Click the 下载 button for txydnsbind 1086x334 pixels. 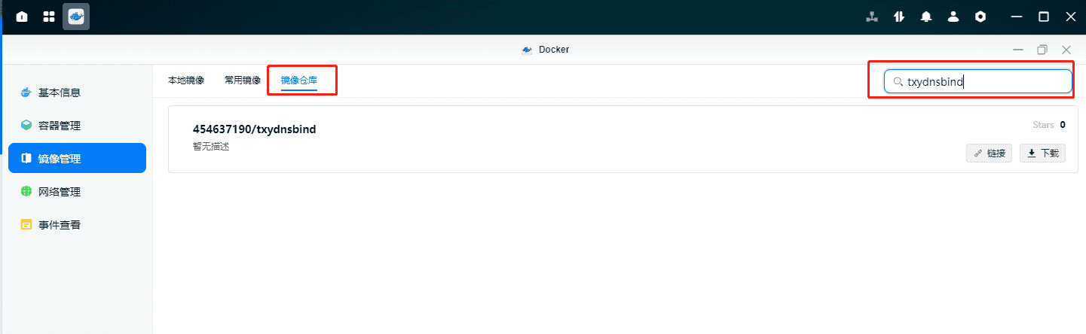1042,153
